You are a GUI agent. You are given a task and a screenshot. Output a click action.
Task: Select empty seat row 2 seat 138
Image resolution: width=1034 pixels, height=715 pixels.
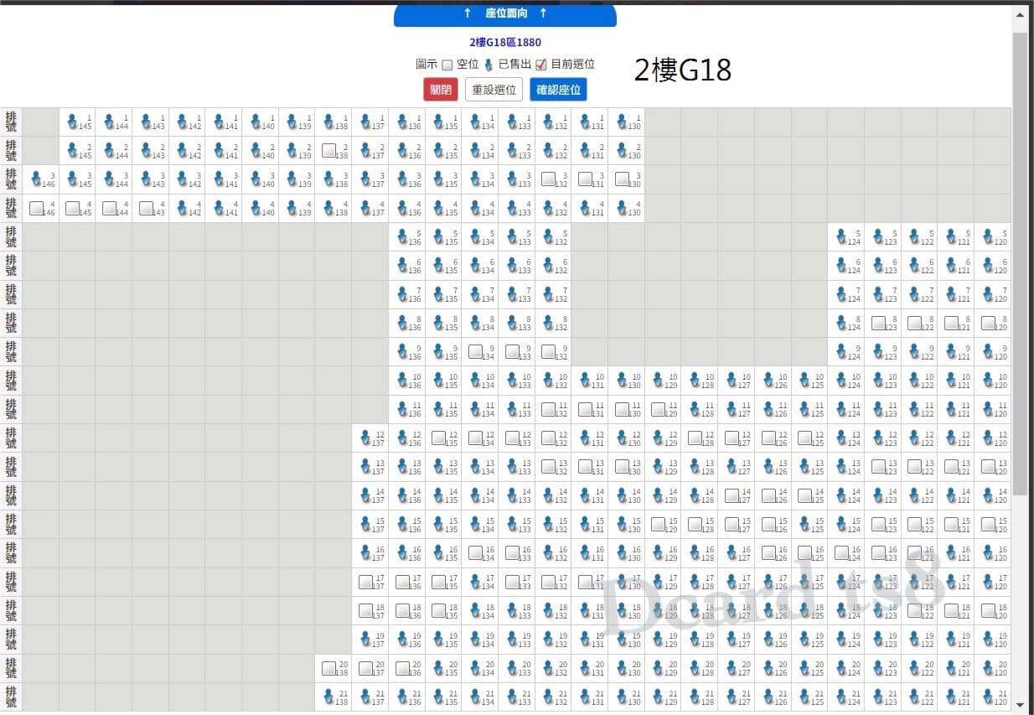click(x=329, y=151)
